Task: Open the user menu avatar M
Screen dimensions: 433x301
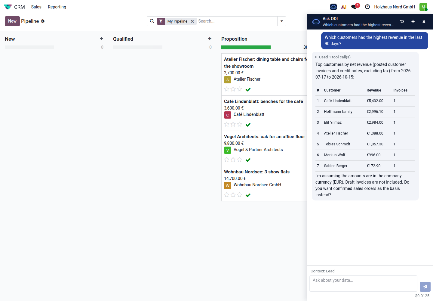Action: coord(423,7)
